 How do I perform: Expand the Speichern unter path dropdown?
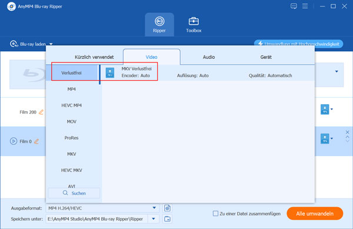(154, 219)
